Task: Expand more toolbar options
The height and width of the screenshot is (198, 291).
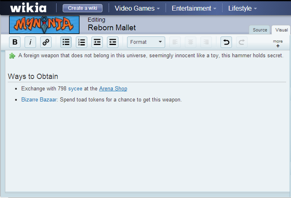Action: 278,43
